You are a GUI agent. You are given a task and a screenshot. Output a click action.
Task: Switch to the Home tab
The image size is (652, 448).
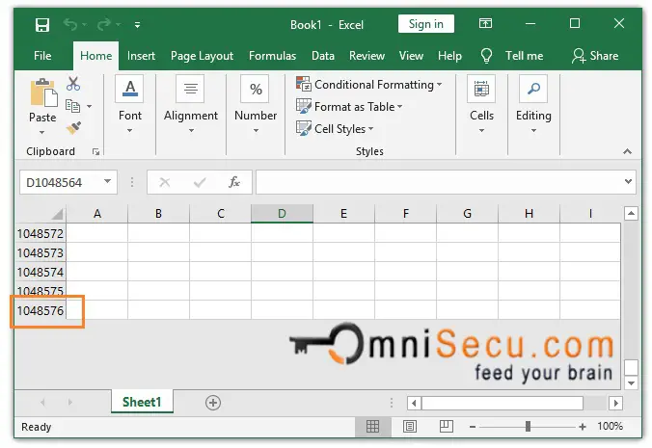(96, 56)
